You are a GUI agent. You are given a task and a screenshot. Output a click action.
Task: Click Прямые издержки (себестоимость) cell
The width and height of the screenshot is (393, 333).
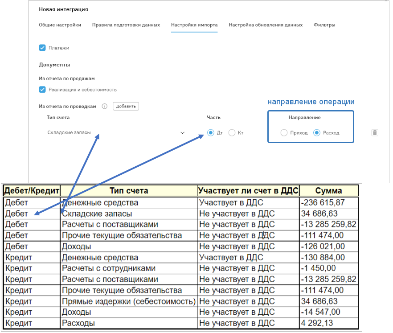pyautogui.click(x=129, y=301)
